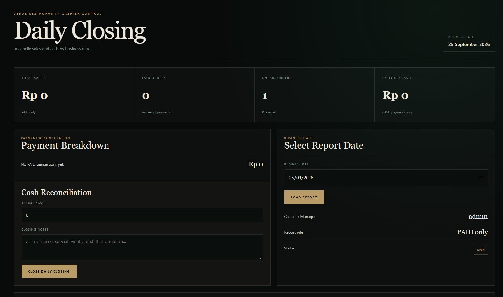The width and height of the screenshot is (503, 297).
Task: Open the calendar picker in the date field
Action: click(481, 178)
